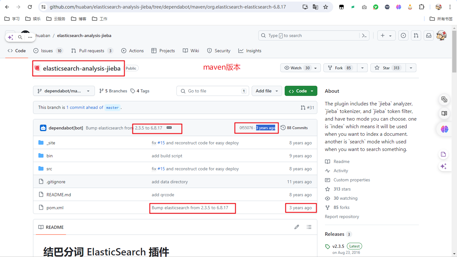Screen dimensions: 457x257
Task: Open the pom.xml file link
Action: pos(55,208)
